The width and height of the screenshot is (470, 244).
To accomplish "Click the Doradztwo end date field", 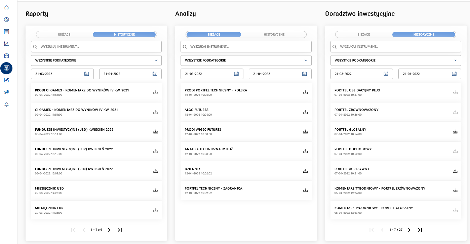I will [426, 74].
